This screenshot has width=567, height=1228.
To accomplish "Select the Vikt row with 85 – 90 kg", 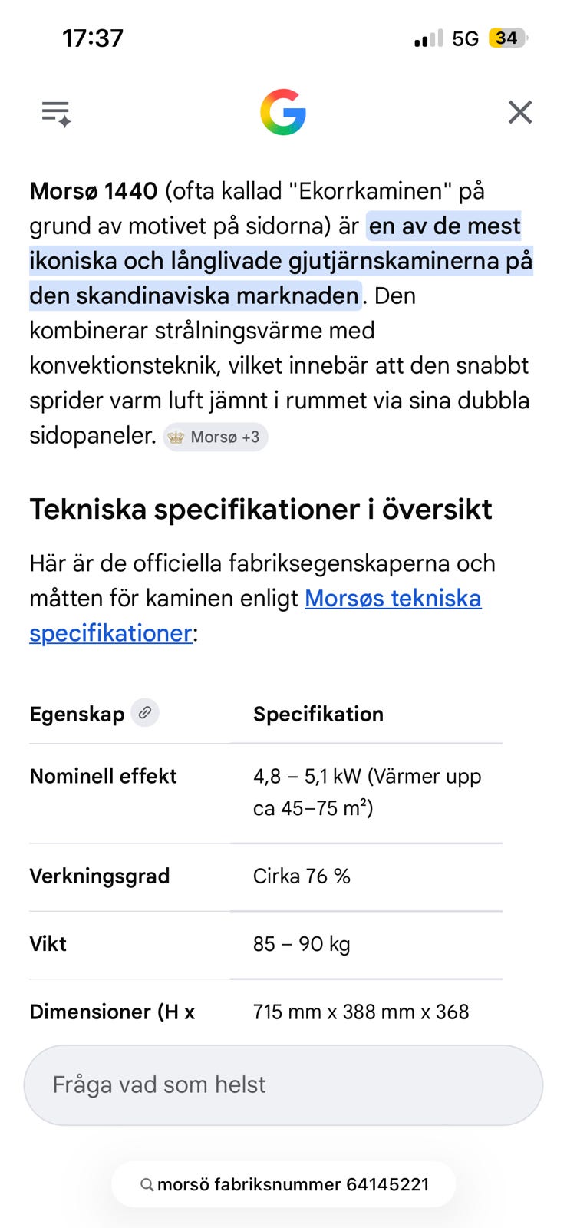I will pos(266,945).
